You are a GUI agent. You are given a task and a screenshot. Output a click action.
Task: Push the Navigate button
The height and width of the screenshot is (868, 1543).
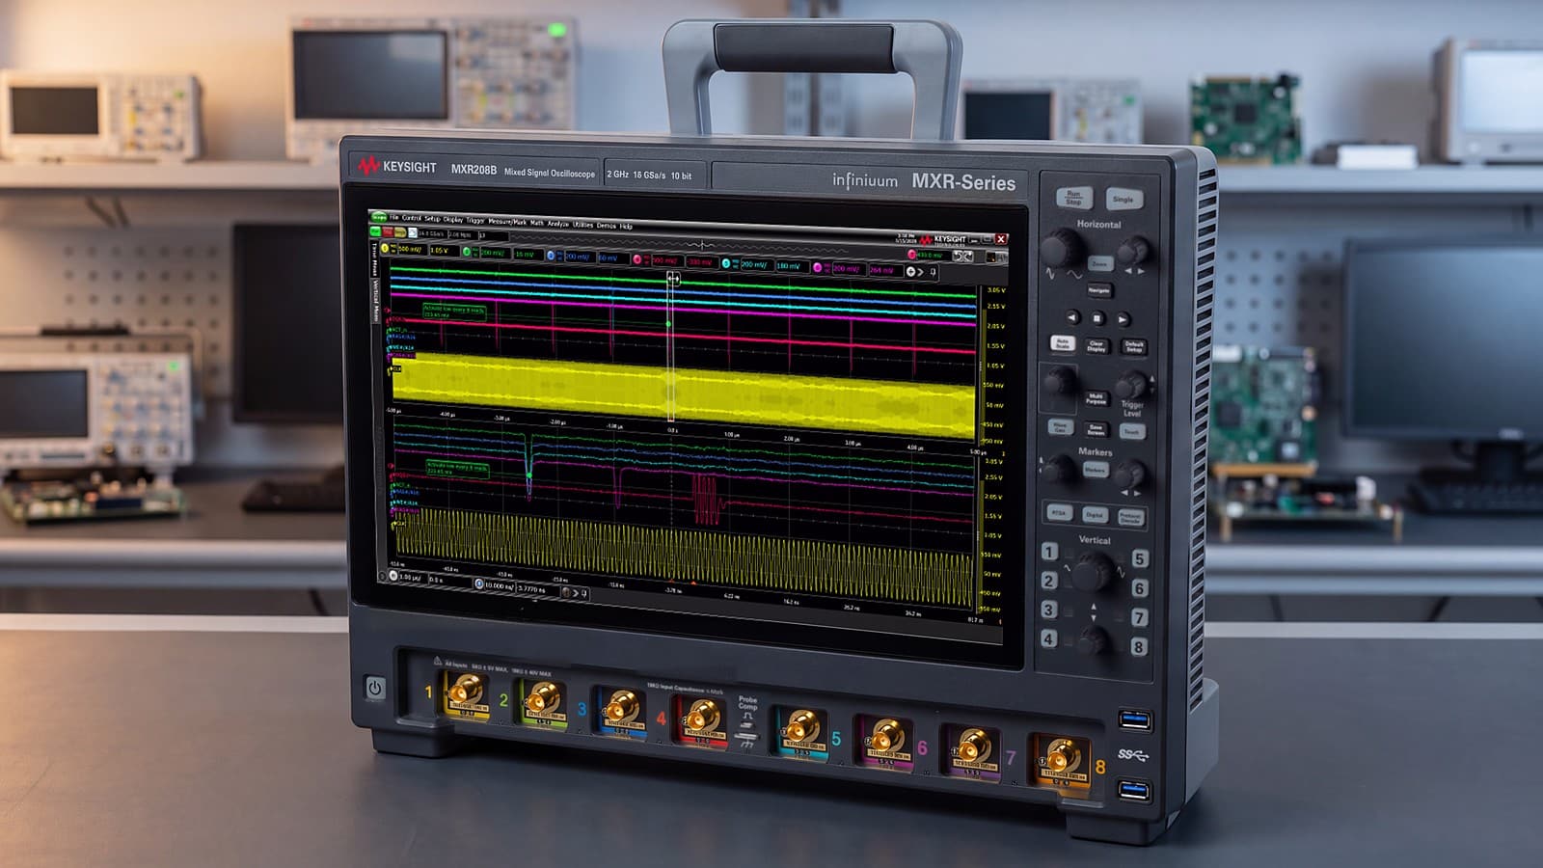point(1099,290)
